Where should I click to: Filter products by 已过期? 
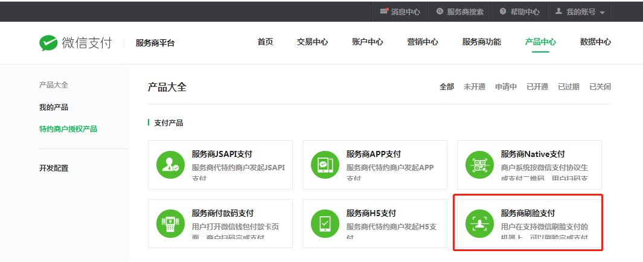[x=568, y=86]
